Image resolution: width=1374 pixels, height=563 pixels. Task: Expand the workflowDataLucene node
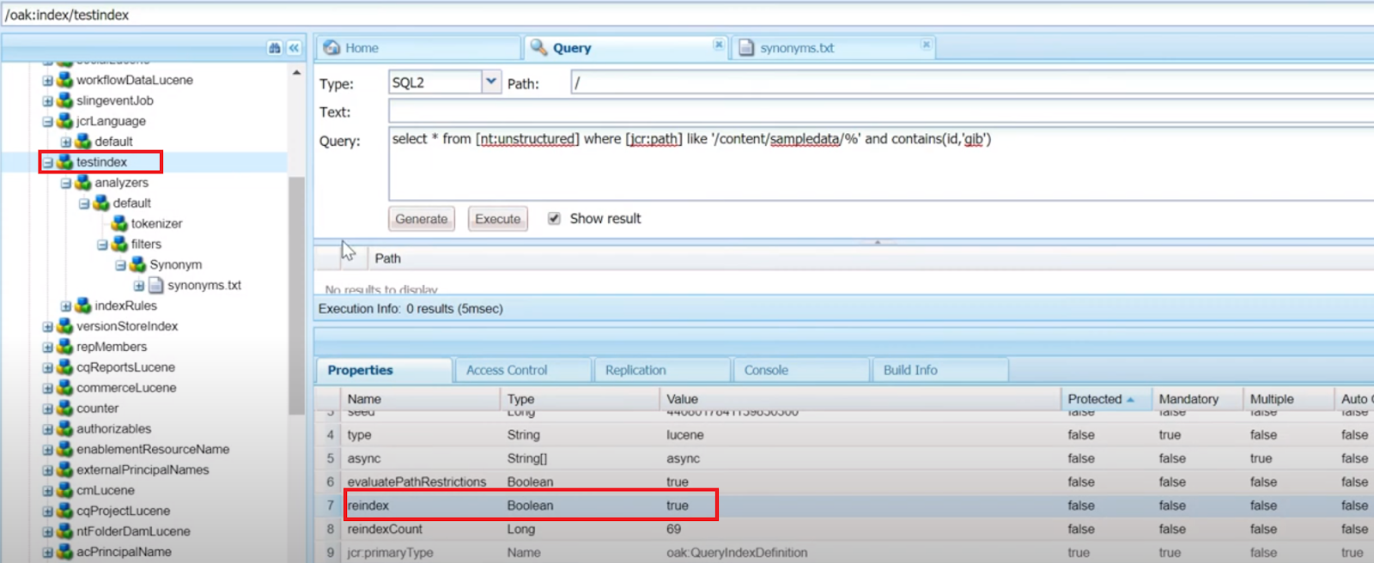click(48, 80)
